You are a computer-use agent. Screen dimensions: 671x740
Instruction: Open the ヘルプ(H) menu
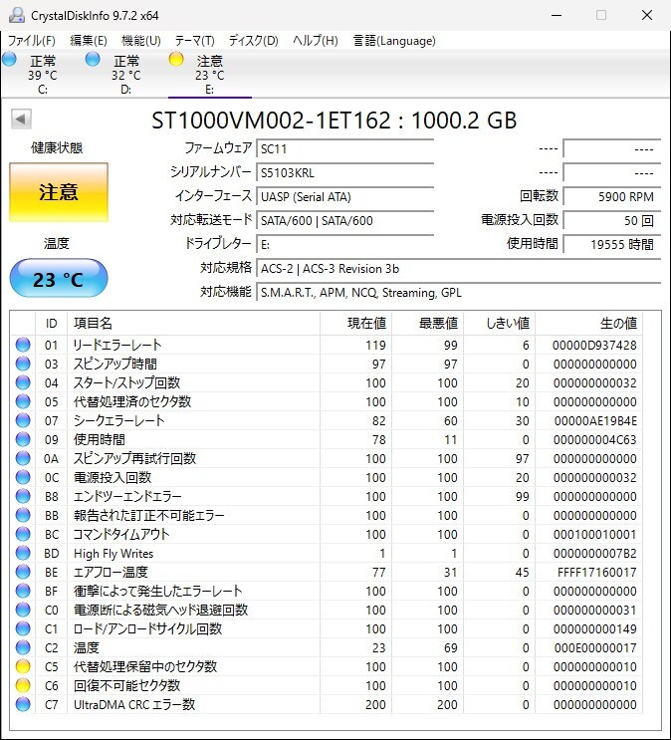pos(316,41)
